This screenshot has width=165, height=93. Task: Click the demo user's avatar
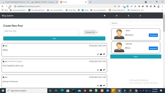(119, 34)
